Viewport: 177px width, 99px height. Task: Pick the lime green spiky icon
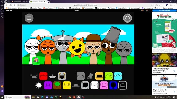point(109,76)
